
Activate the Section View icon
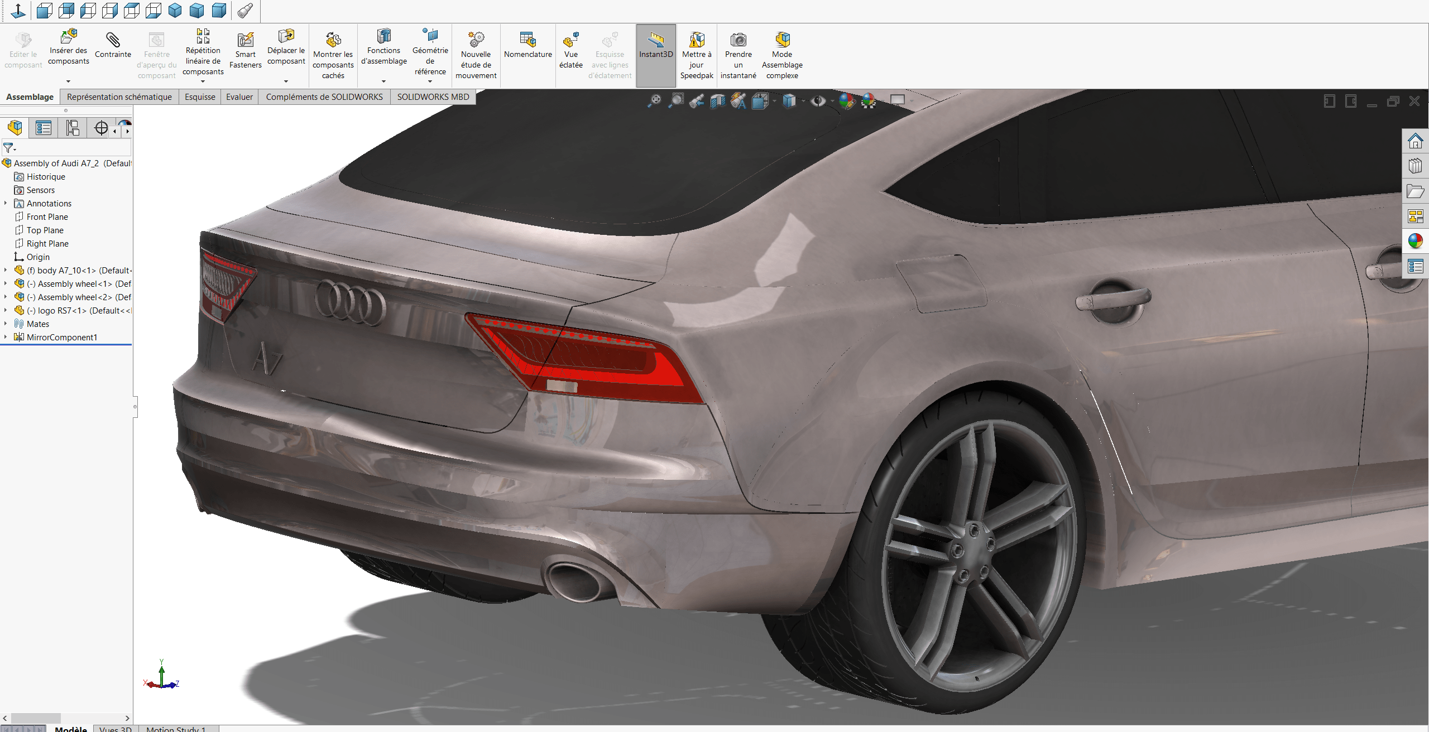coord(718,101)
